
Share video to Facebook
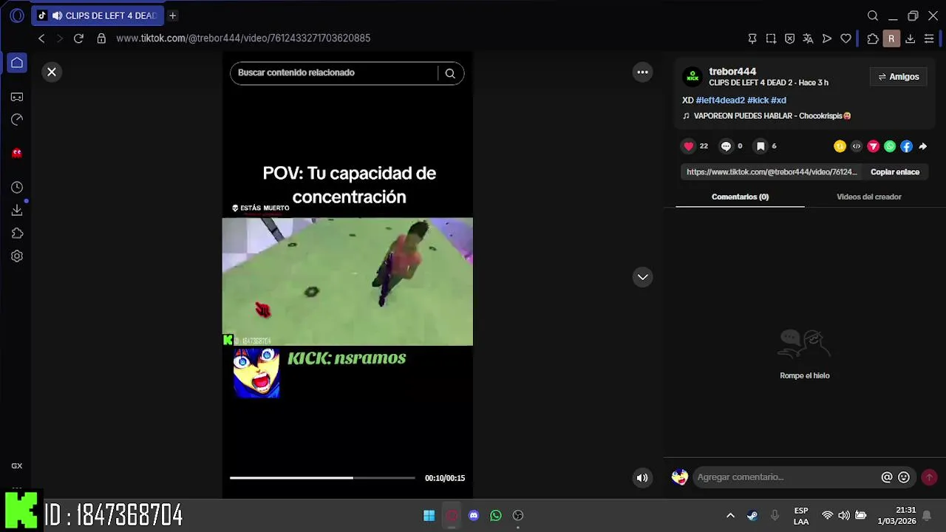(906, 146)
